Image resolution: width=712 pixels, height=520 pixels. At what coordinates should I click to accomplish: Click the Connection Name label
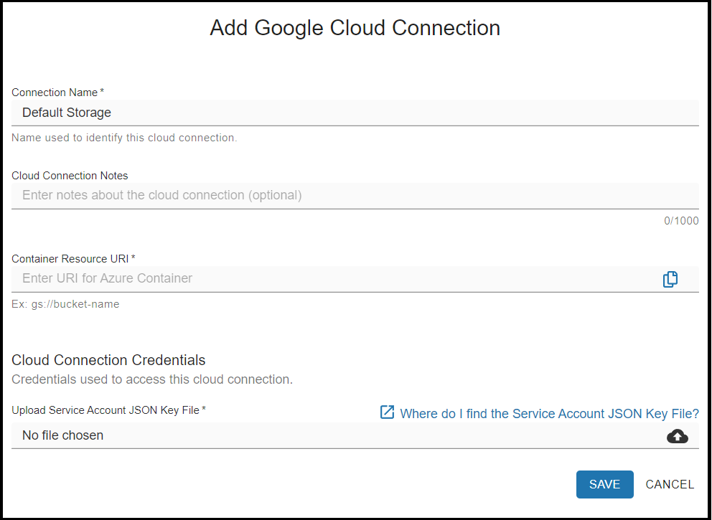[x=57, y=93]
